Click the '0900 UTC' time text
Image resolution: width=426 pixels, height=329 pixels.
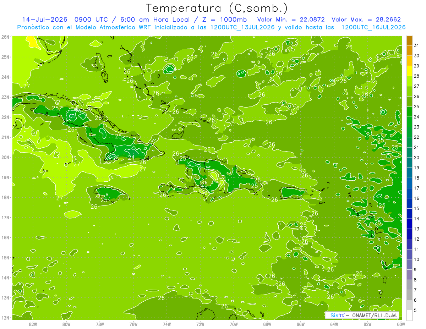click(92, 20)
